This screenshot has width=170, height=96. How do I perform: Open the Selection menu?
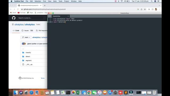38,1
